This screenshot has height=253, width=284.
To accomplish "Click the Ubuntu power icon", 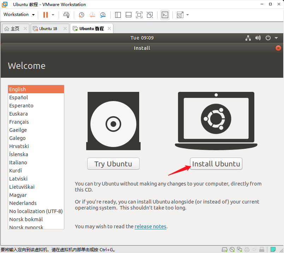I will click(x=268, y=38).
